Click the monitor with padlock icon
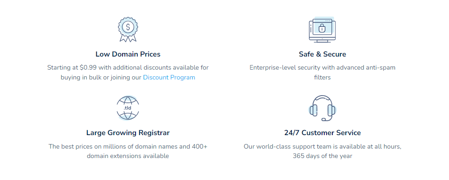The image size is (449, 180). pos(322,30)
